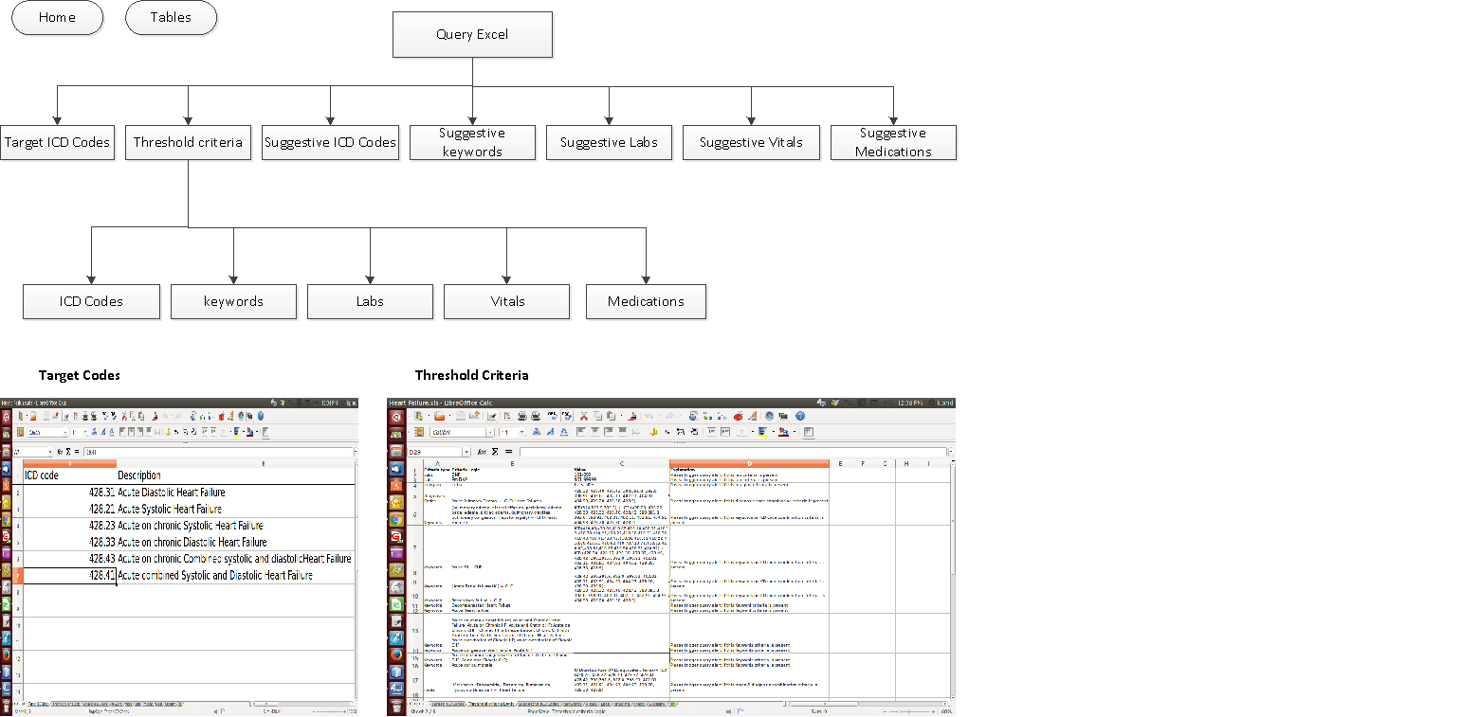The width and height of the screenshot is (1462, 717).
Task: Open the Calibri font name dropdown
Action: click(490, 432)
